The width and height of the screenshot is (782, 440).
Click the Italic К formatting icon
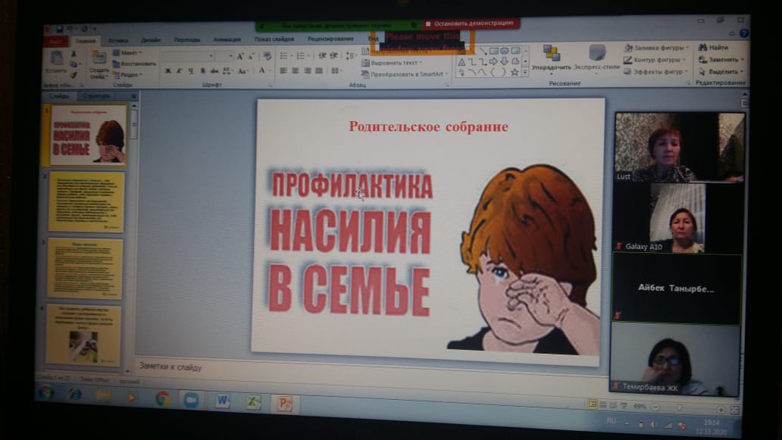pos(179,71)
